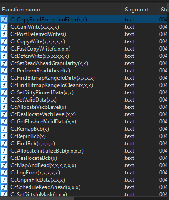Click function icon beside CcPerformReadAhead(x)
Viewport: 169px width, 200px height.
(4, 71)
